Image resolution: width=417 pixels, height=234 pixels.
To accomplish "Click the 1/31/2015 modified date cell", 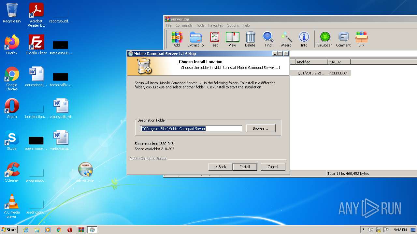I will point(311,73).
